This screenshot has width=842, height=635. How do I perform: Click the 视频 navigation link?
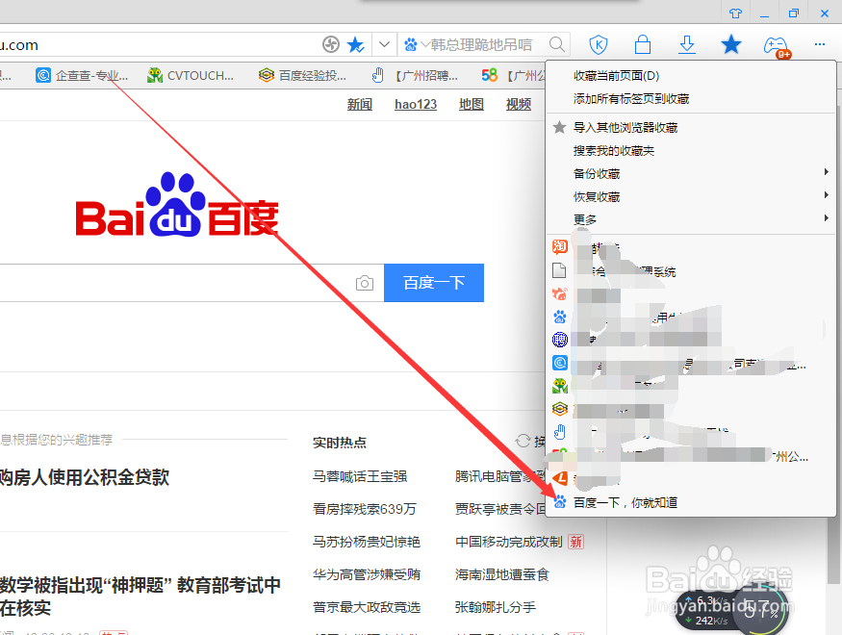pos(519,104)
